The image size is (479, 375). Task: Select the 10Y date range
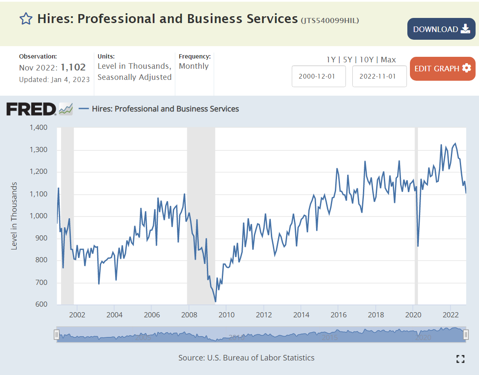click(366, 59)
